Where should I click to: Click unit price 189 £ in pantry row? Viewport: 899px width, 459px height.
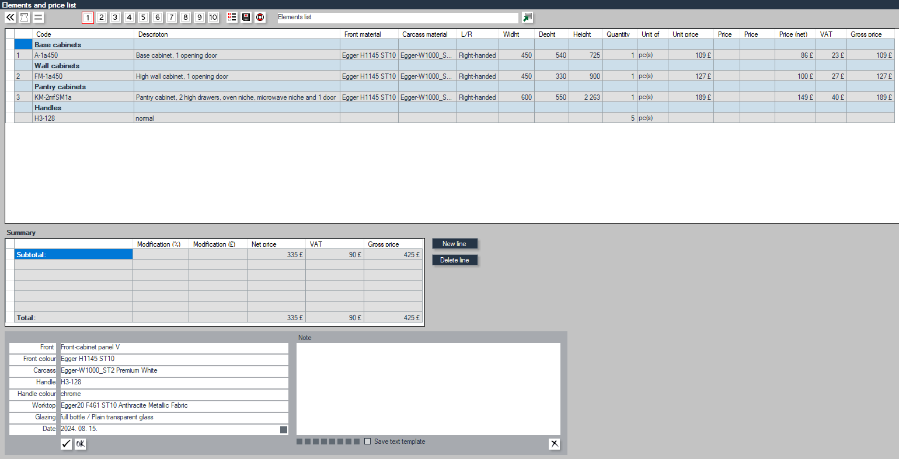click(x=691, y=97)
